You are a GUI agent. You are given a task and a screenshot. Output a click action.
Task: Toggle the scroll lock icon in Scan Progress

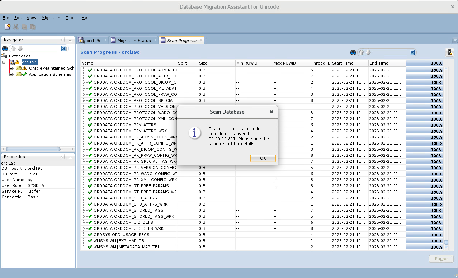click(450, 52)
